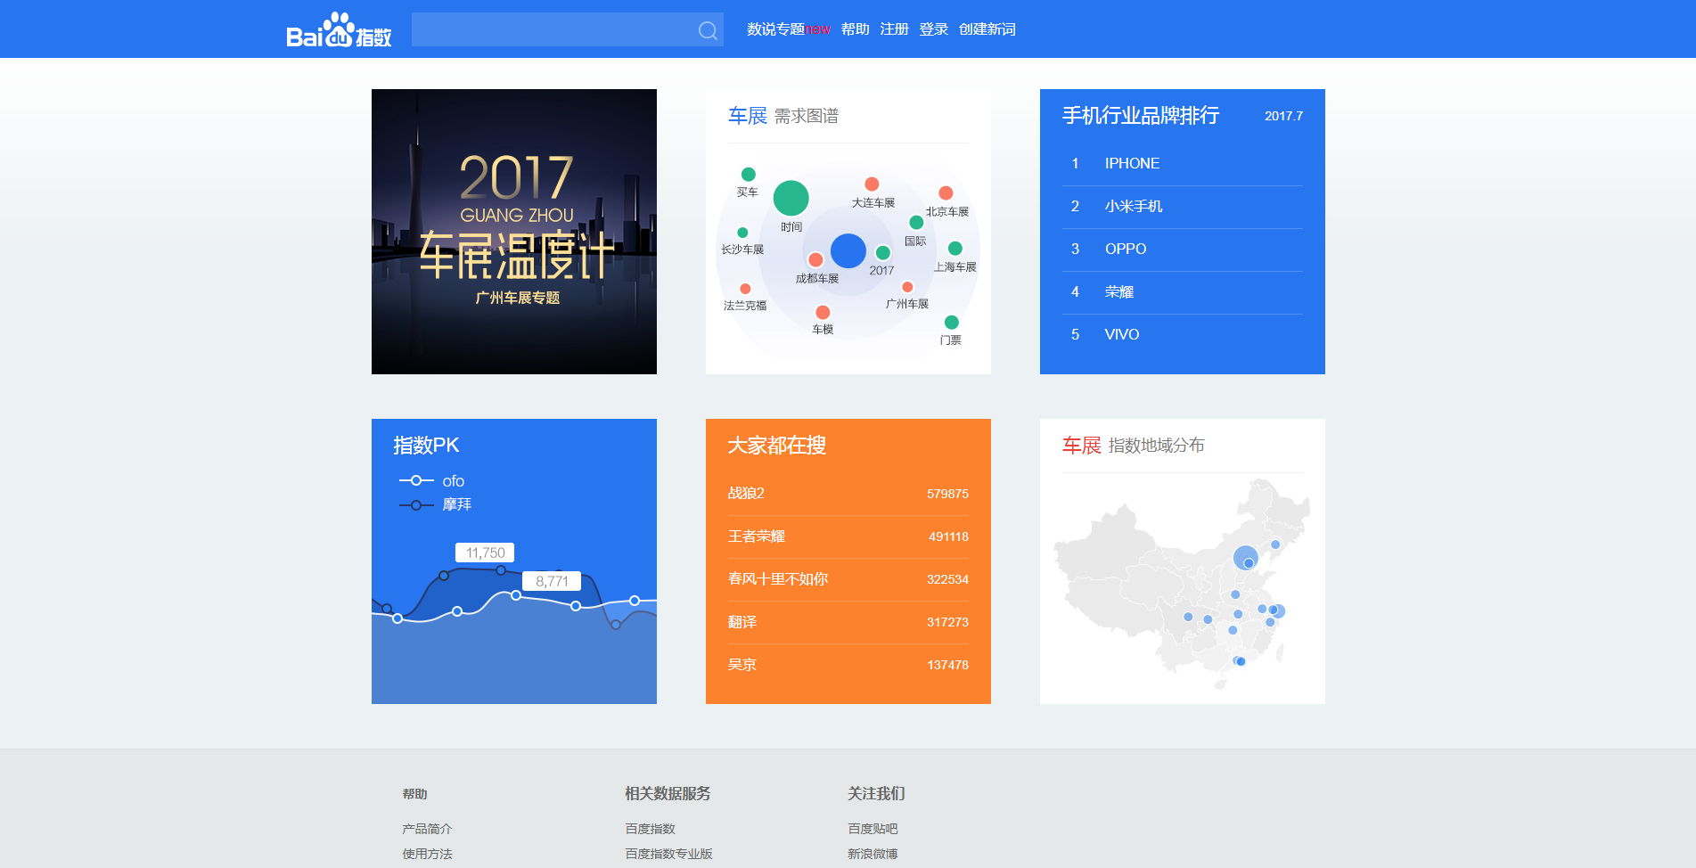1696x868 pixels.
Task: Open the 荣耀 ranking row
Action: tap(1183, 292)
